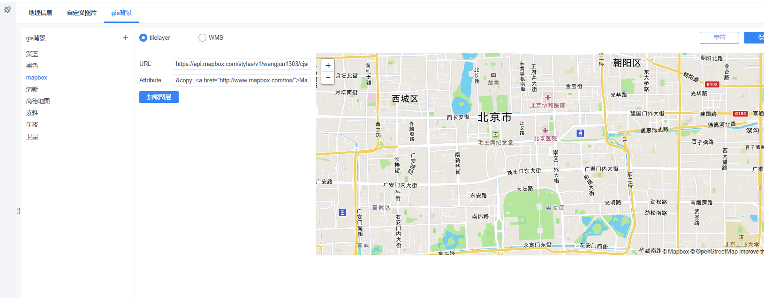764x298 pixels.
Task: Zoom out on the map
Action: click(328, 78)
